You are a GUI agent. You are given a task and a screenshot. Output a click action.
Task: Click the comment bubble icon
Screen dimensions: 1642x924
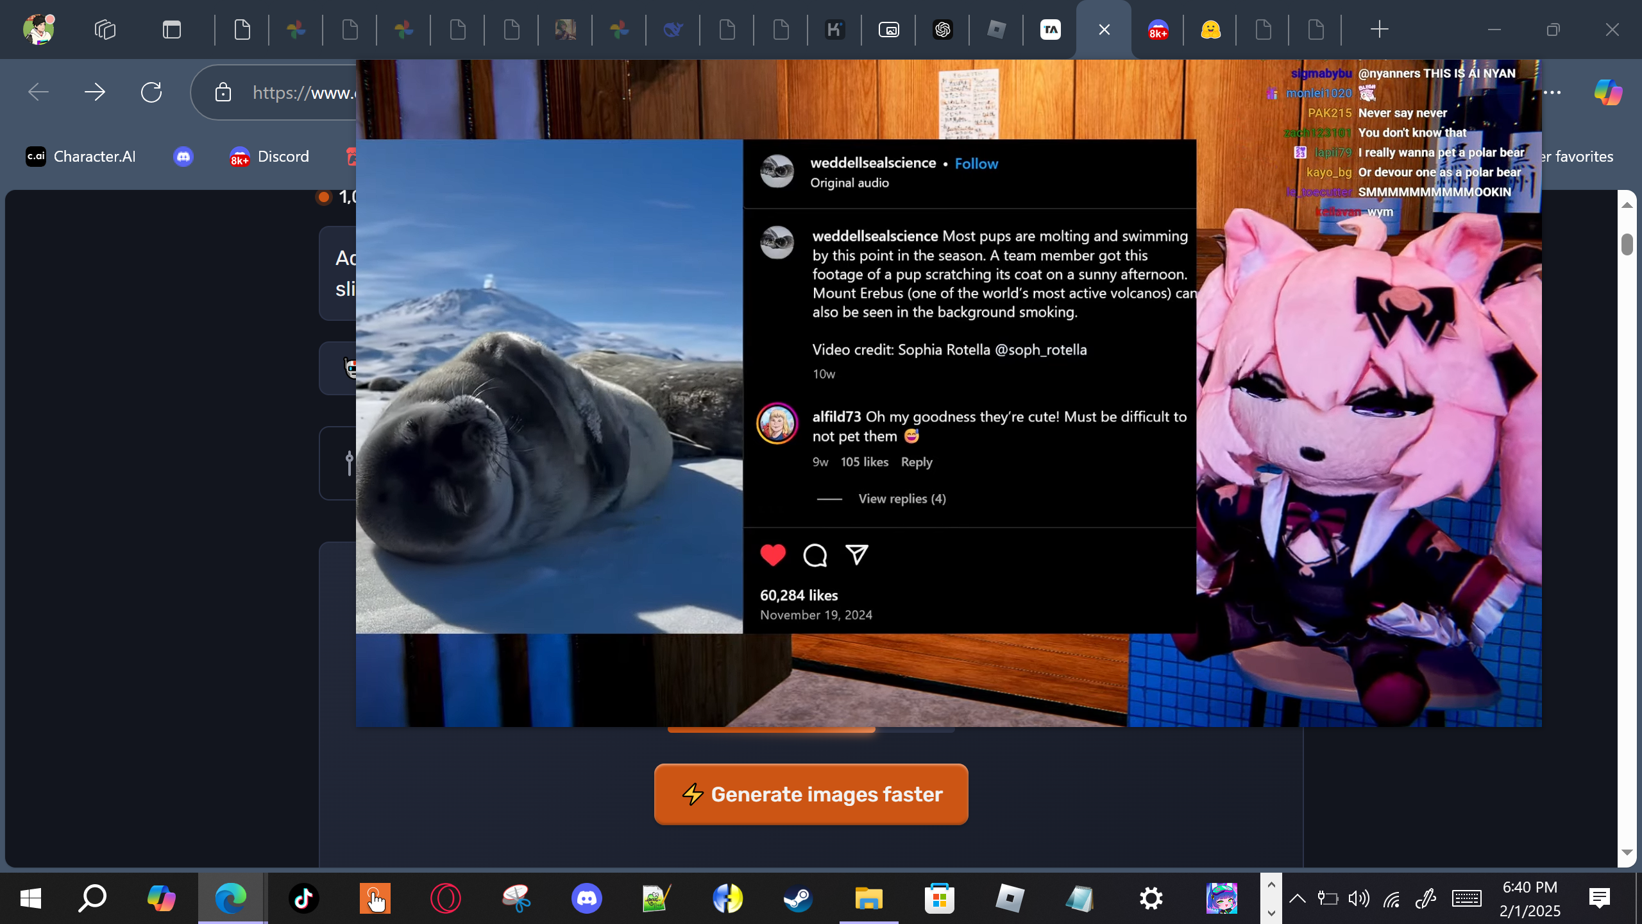click(x=815, y=555)
